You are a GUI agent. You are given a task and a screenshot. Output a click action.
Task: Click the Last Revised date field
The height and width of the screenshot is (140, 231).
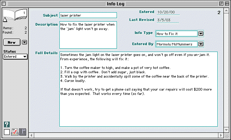(x=168, y=20)
